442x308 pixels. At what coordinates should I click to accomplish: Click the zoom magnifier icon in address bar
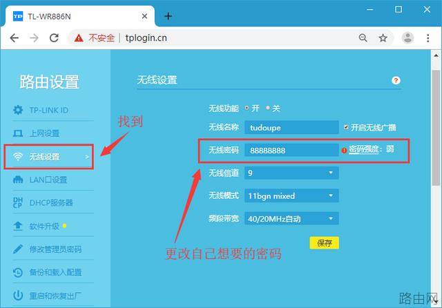tap(363, 38)
